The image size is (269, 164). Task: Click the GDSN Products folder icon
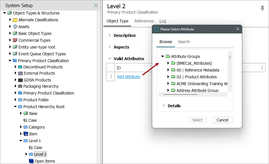pyautogui.click(x=20, y=80)
